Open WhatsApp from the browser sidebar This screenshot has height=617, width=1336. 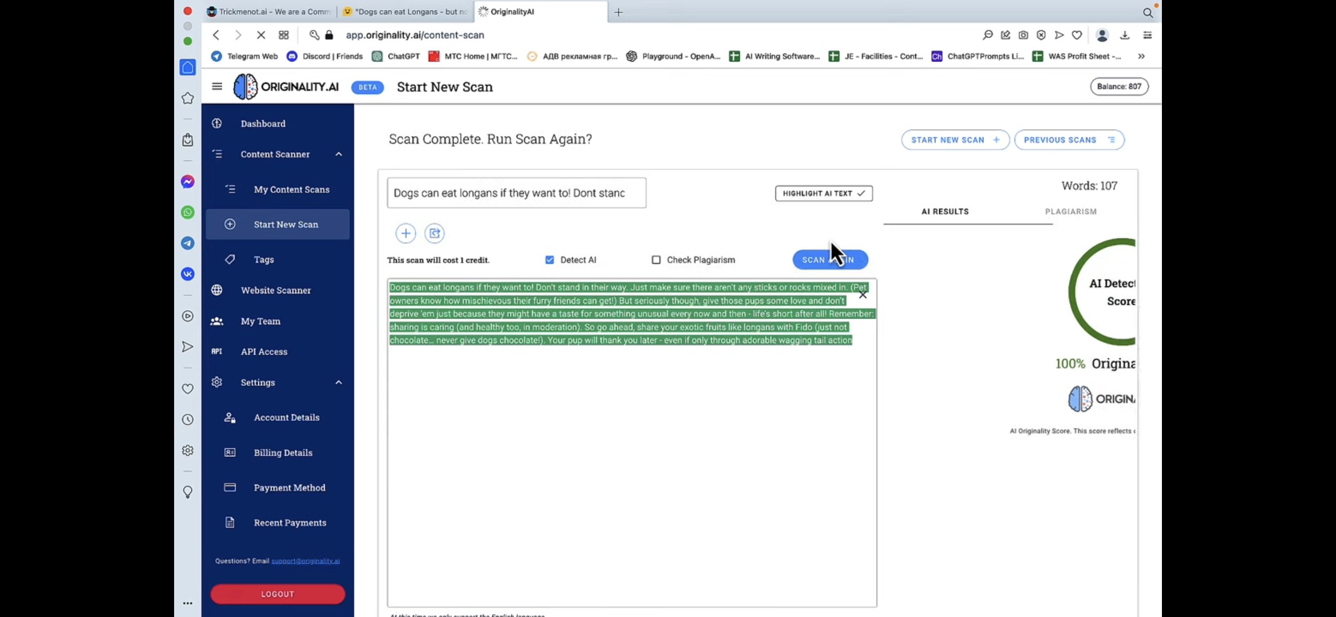tap(188, 212)
